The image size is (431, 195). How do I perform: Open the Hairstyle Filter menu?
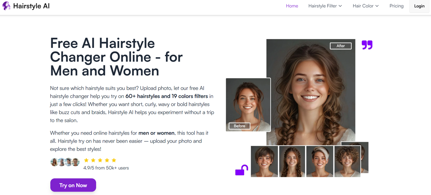322,6
